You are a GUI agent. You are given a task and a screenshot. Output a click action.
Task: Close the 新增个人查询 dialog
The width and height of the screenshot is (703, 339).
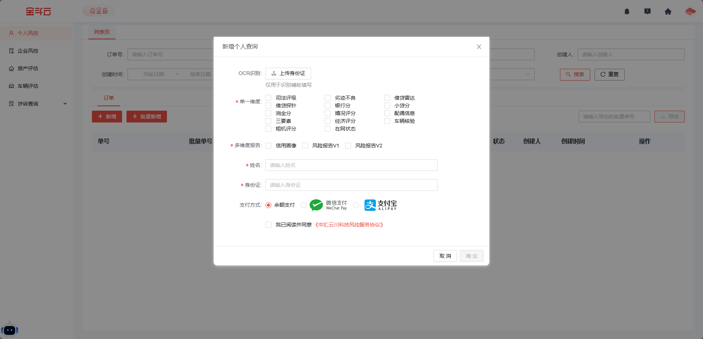point(479,47)
